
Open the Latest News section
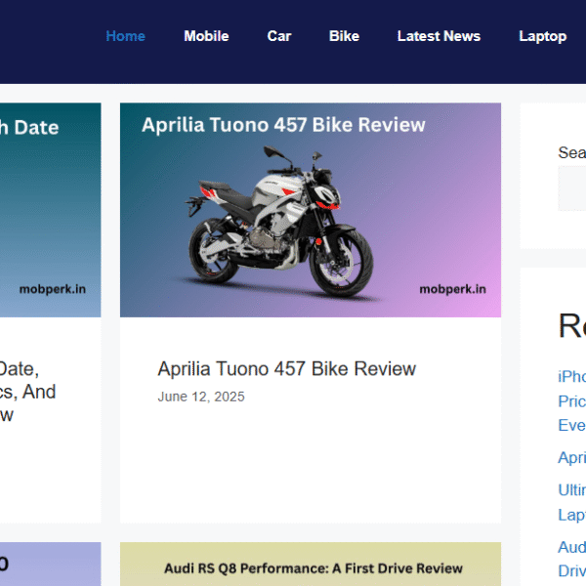coord(439,36)
